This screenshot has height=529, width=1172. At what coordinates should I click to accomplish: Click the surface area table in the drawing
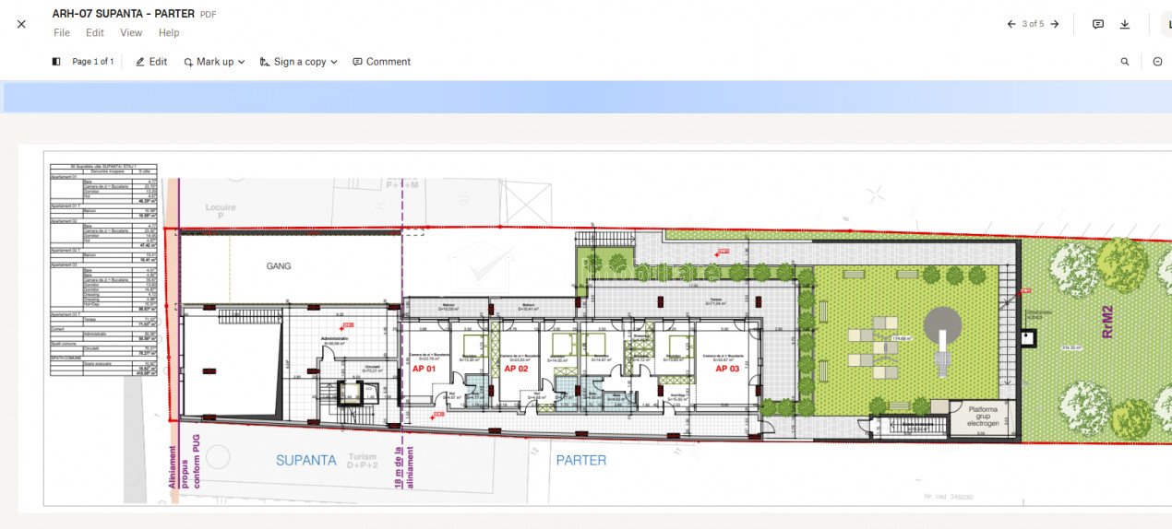tap(103, 269)
